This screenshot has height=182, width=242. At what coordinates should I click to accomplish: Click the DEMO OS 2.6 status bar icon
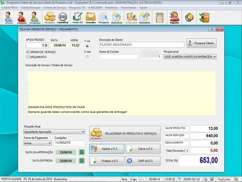click(x=180, y=179)
